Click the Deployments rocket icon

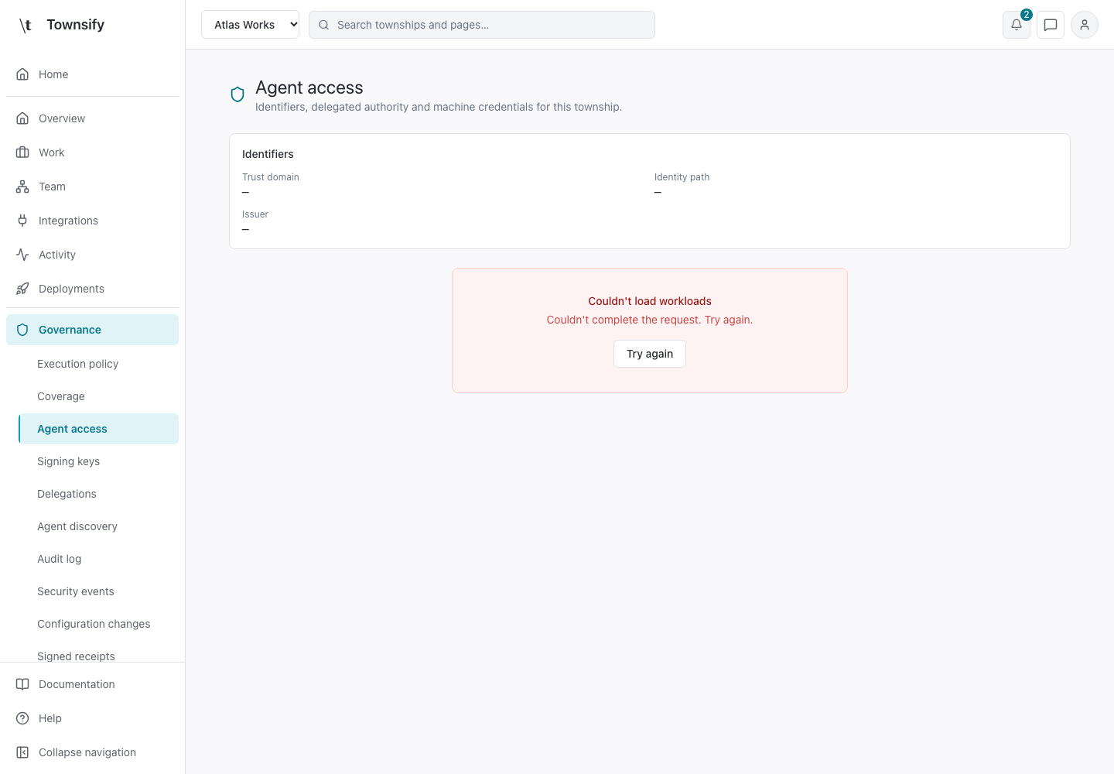tap(22, 289)
